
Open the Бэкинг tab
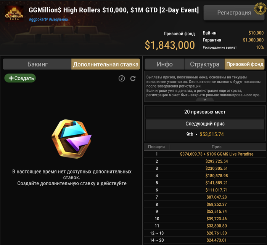pyautogui.click(x=37, y=64)
